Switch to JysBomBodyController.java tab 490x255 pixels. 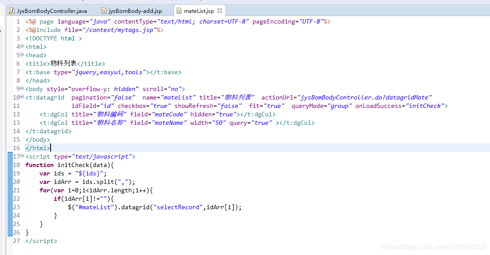coord(48,11)
